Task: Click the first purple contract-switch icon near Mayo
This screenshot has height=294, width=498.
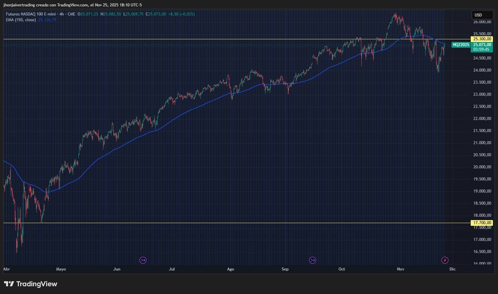Action: coord(143,260)
